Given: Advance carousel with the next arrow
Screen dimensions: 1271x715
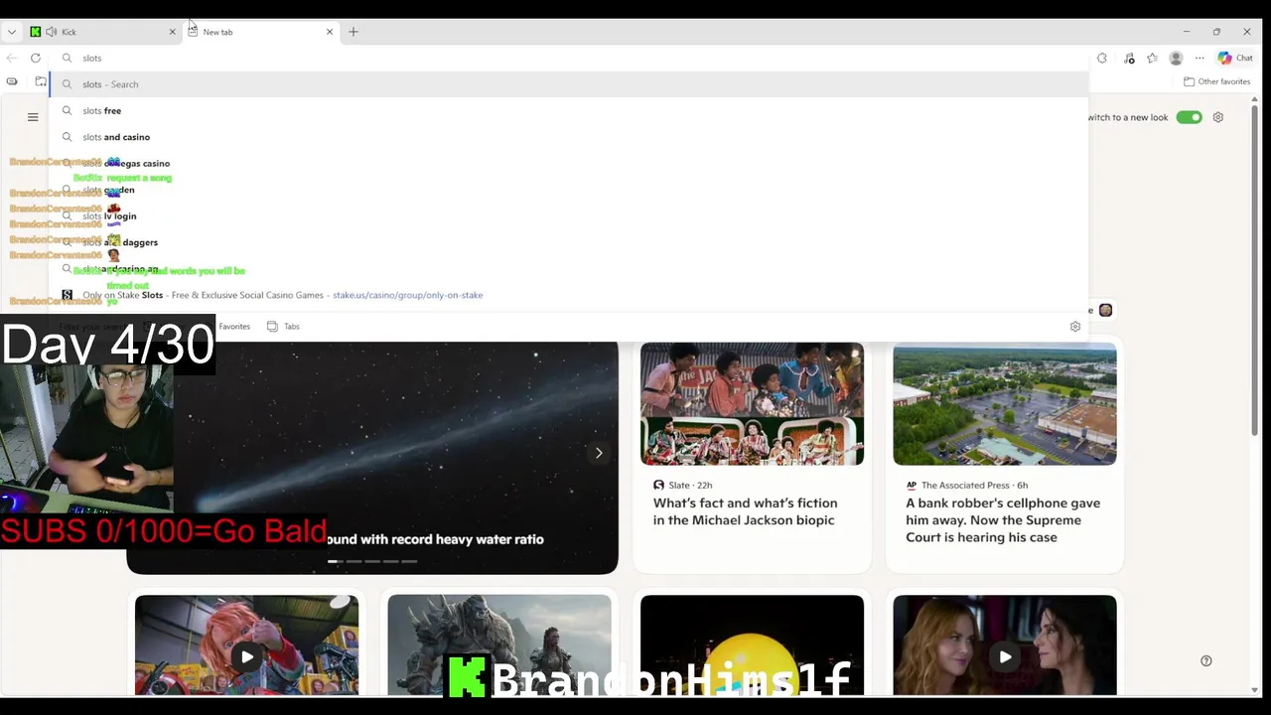Looking at the screenshot, I should coord(599,453).
